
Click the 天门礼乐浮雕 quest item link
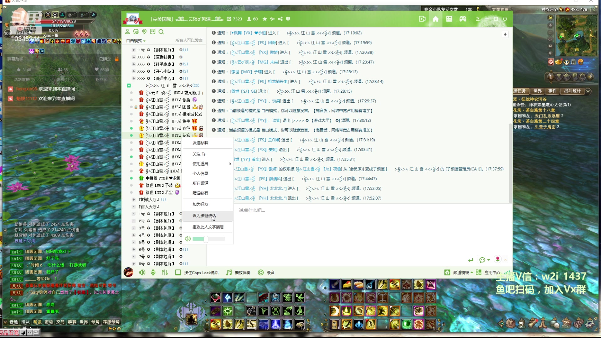point(547,116)
